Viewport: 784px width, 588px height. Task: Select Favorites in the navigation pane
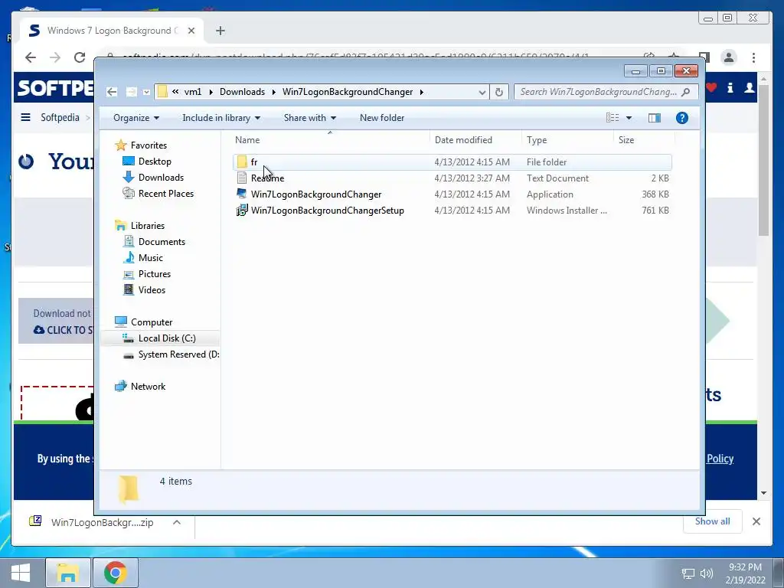(149, 145)
